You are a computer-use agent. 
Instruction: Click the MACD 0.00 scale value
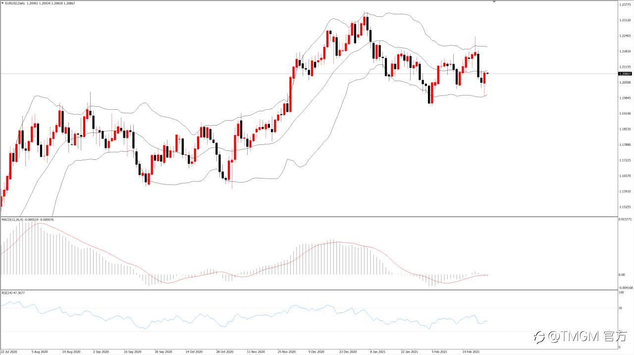point(622,275)
